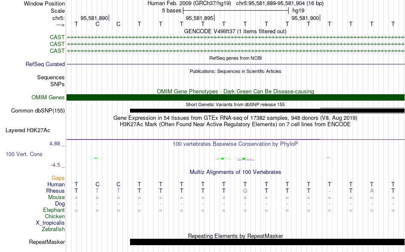The image size is (405, 252).
Task: Open the GENCODE V49lift37 track title
Action: click(x=235, y=31)
